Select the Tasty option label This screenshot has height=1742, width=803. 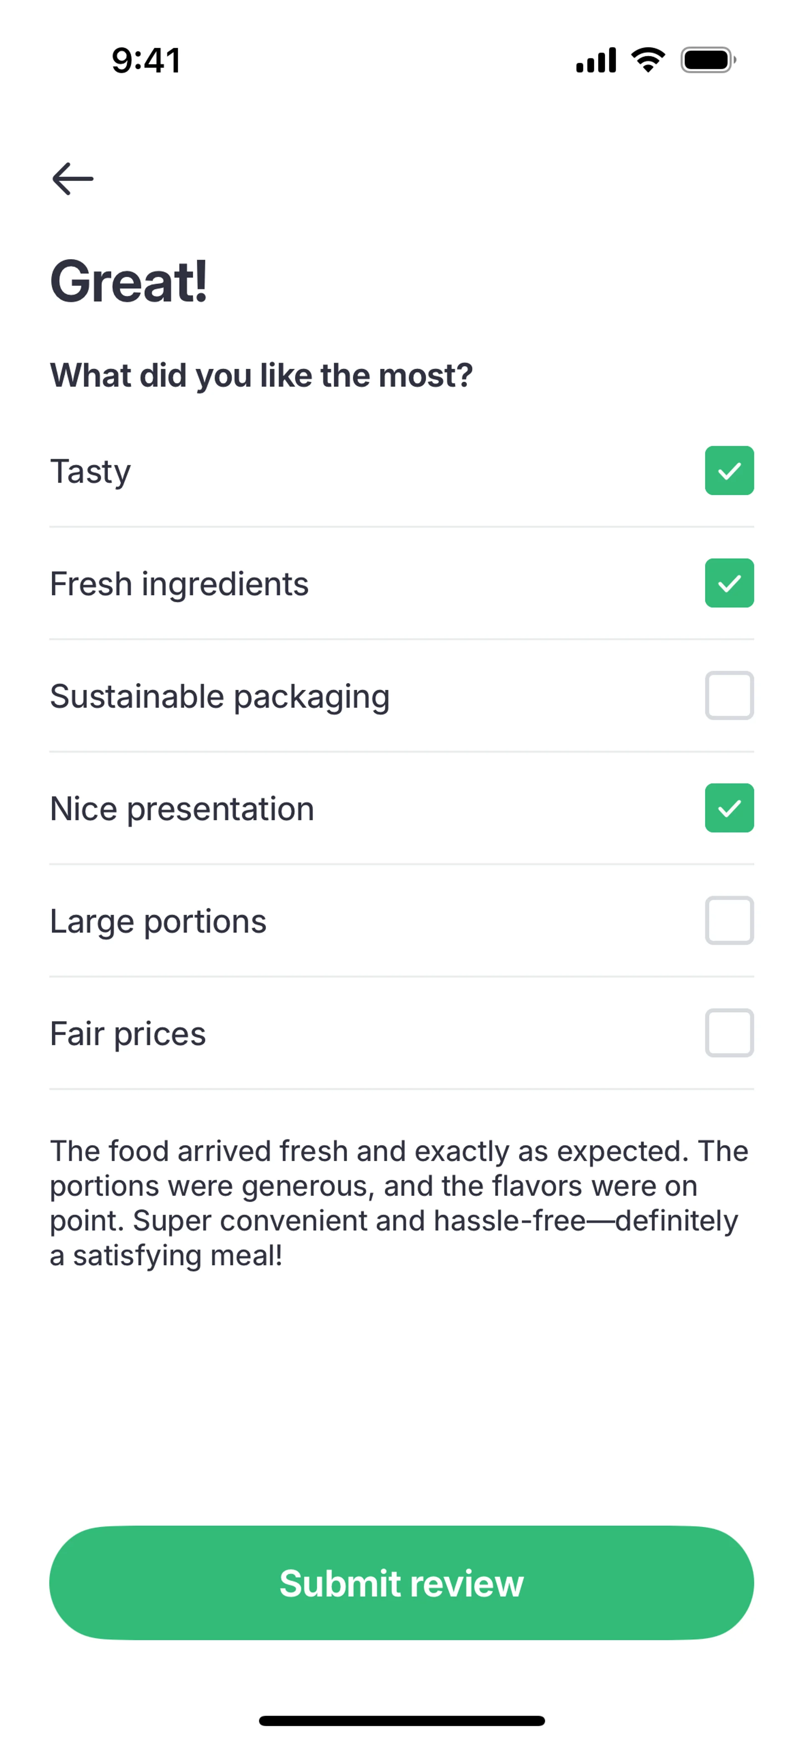[x=91, y=471]
